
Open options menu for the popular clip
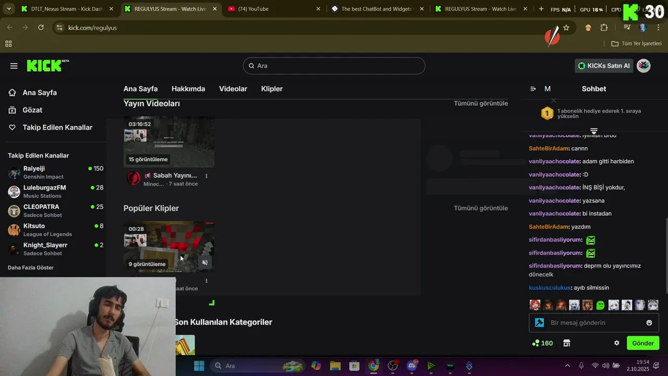coord(206,280)
